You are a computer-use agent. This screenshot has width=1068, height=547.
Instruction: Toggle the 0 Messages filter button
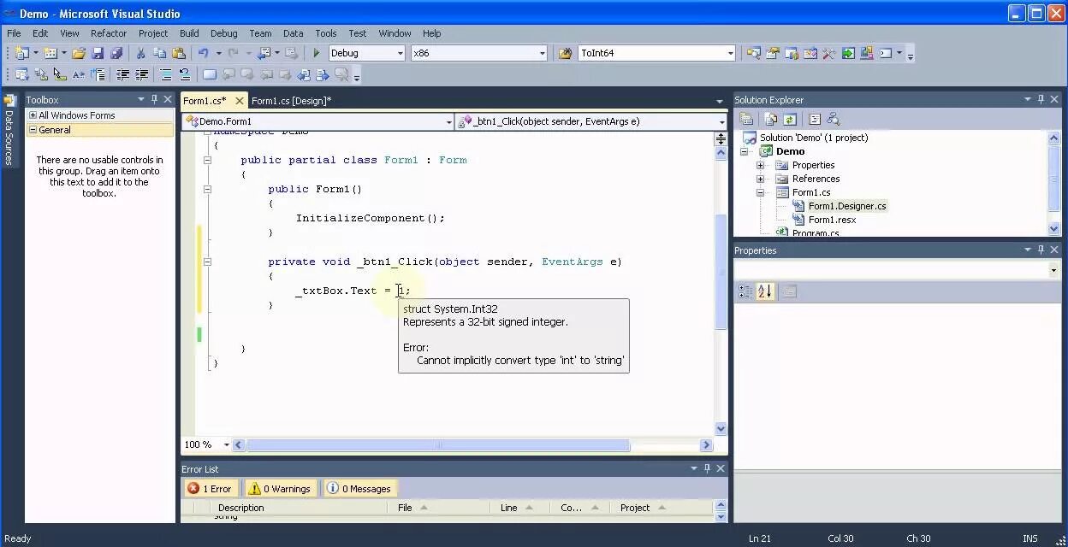click(x=359, y=489)
